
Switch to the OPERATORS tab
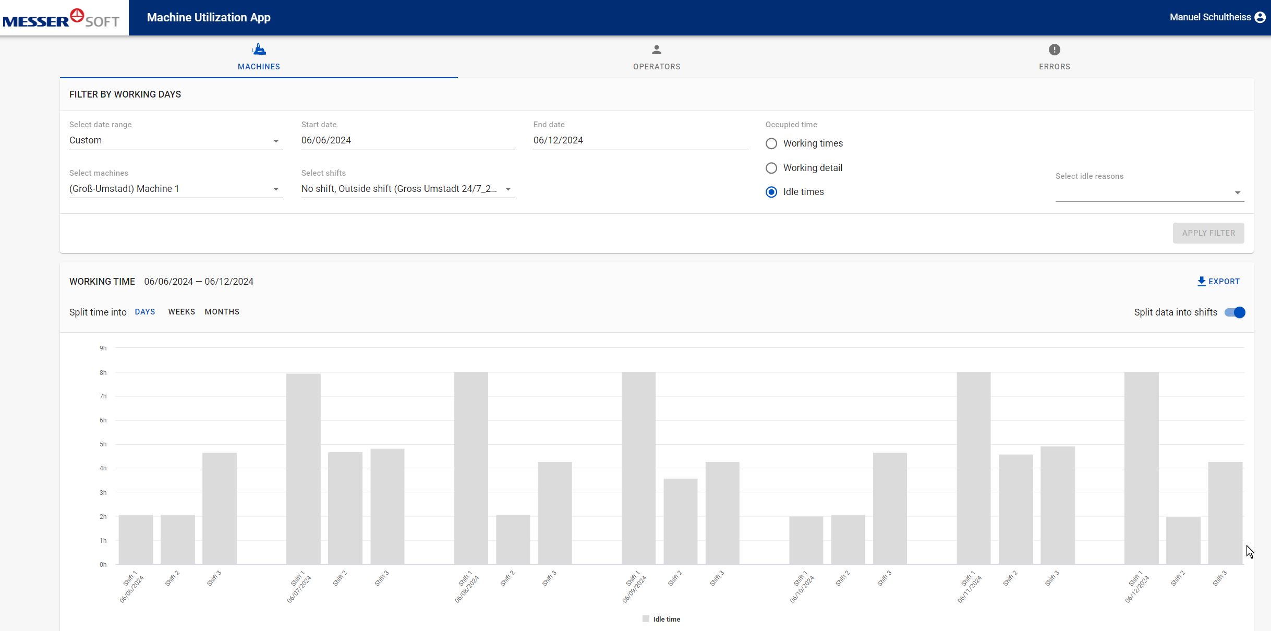click(x=656, y=66)
